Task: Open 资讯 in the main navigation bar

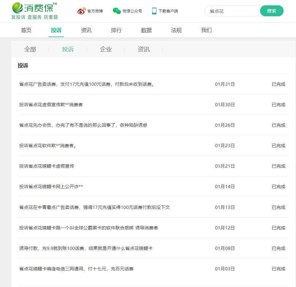Action: click(x=86, y=30)
